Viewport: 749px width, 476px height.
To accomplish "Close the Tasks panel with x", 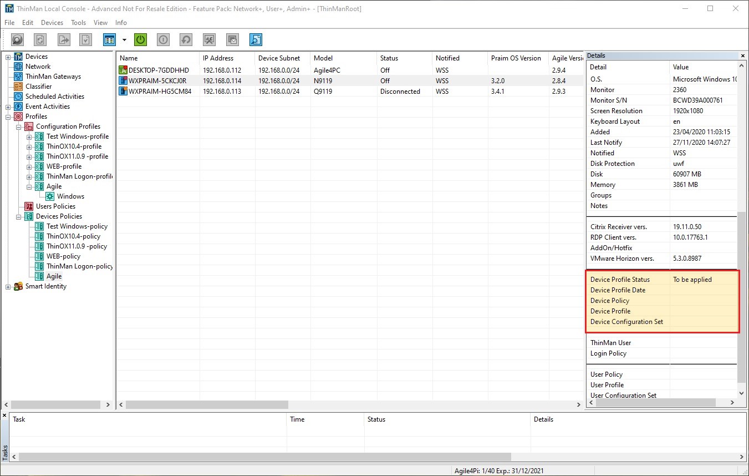I will tap(5, 415).
